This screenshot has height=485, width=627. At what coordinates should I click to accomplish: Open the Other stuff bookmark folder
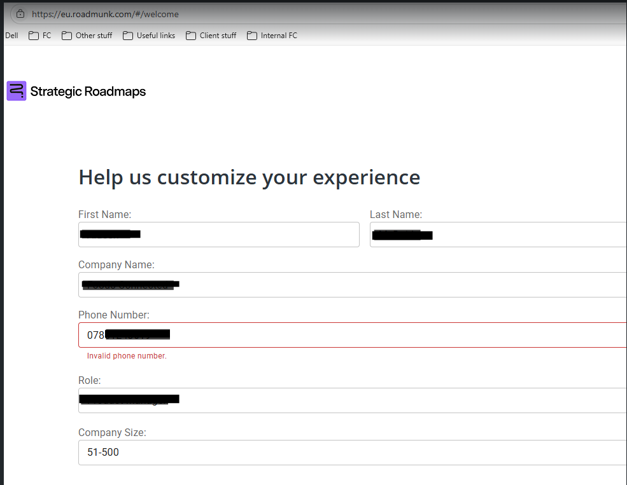87,36
